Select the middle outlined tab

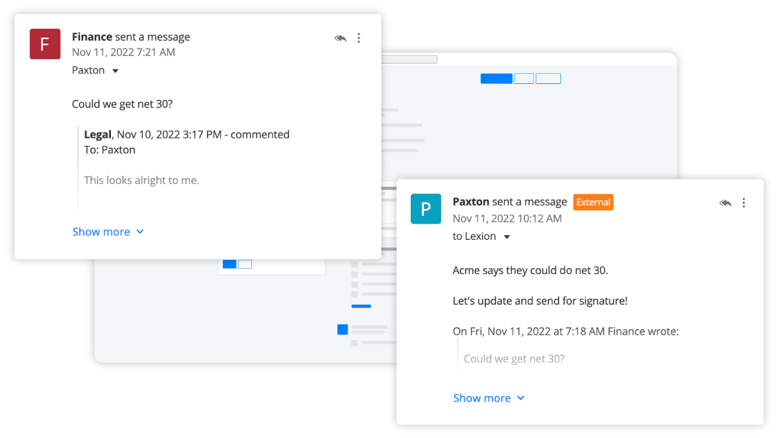tap(524, 78)
